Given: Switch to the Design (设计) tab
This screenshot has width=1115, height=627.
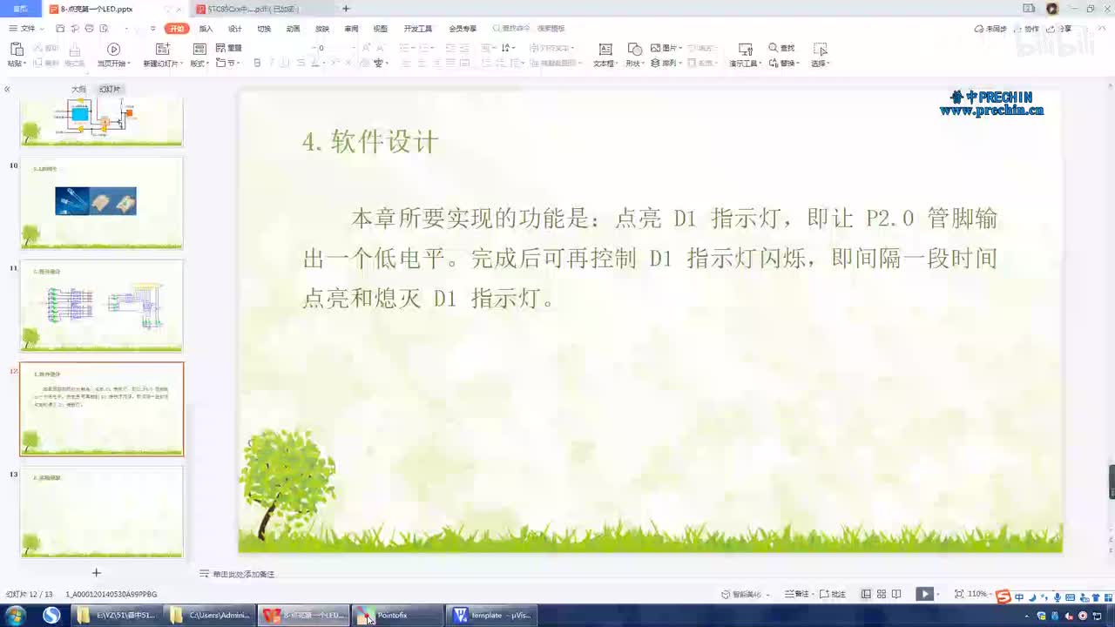Looking at the screenshot, I should (x=235, y=29).
